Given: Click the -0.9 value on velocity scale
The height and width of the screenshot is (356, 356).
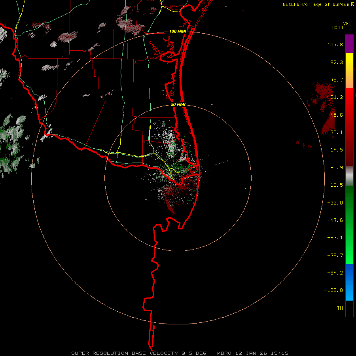Looking at the screenshot, I should pos(337,168).
